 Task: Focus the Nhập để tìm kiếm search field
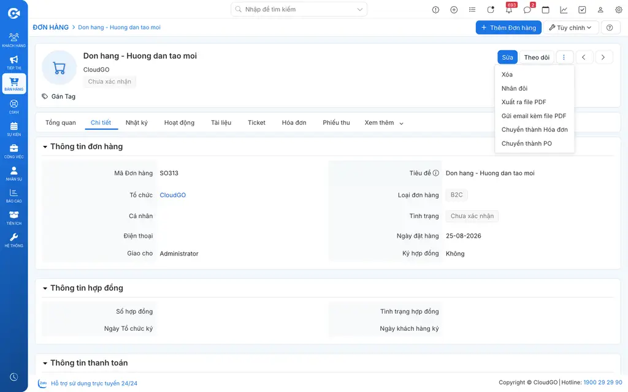pos(299,9)
